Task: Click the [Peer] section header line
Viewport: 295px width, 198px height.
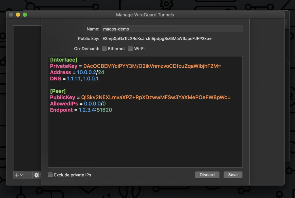Action: 58,91
